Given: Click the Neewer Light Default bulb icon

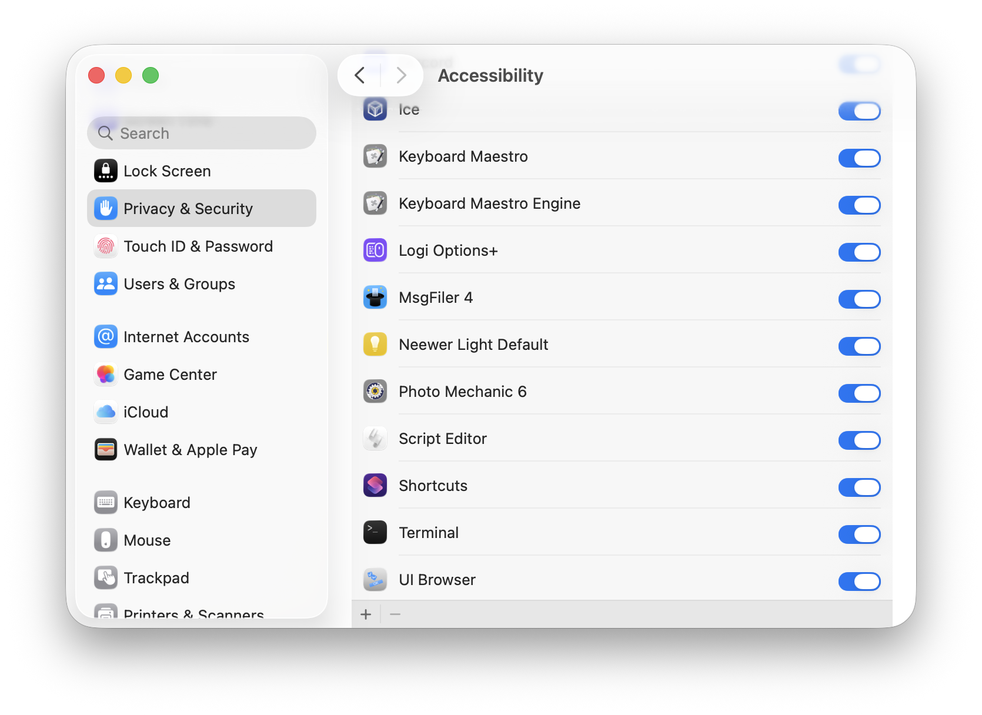Looking at the screenshot, I should pyautogui.click(x=375, y=345).
